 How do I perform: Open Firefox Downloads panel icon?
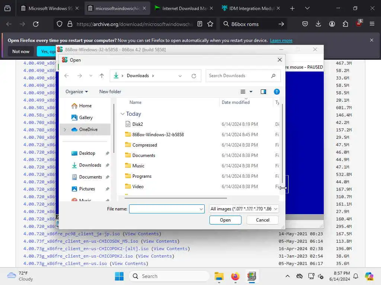click(x=318, y=24)
